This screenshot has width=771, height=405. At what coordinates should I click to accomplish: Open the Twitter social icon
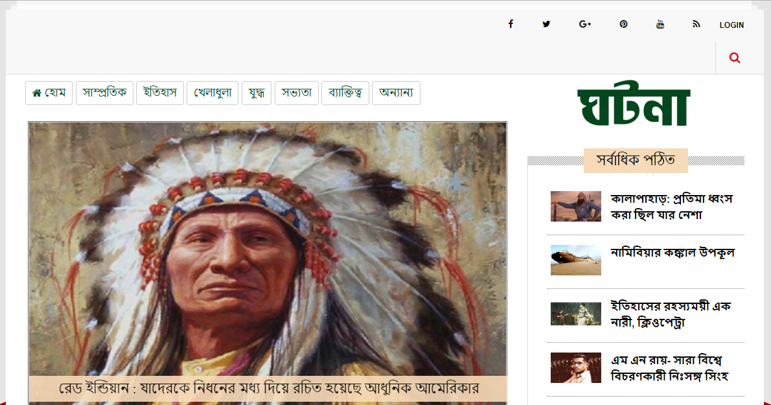click(546, 24)
